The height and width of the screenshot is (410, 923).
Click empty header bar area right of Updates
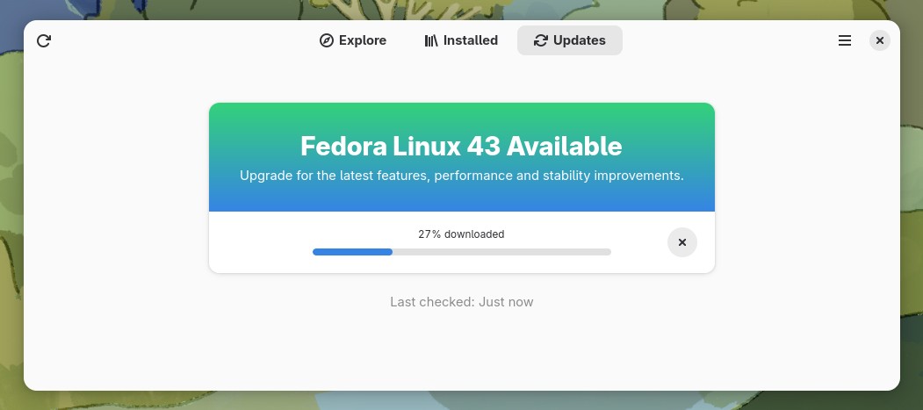(729, 40)
